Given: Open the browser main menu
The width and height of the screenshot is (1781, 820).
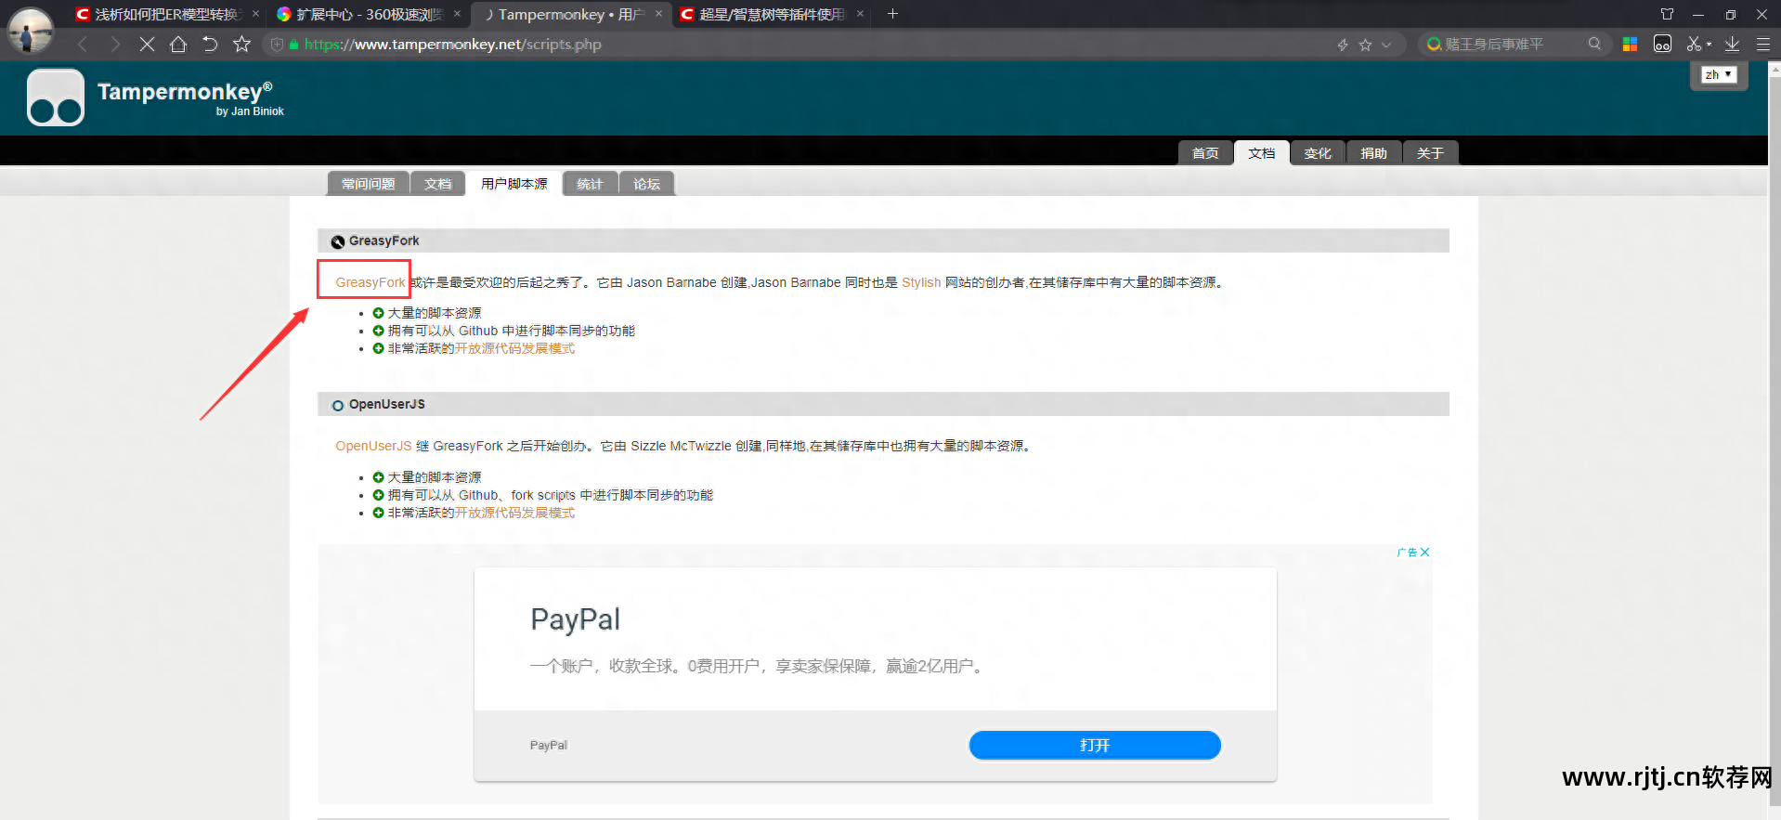Looking at the screenshot, I should tap(1762, 44).
